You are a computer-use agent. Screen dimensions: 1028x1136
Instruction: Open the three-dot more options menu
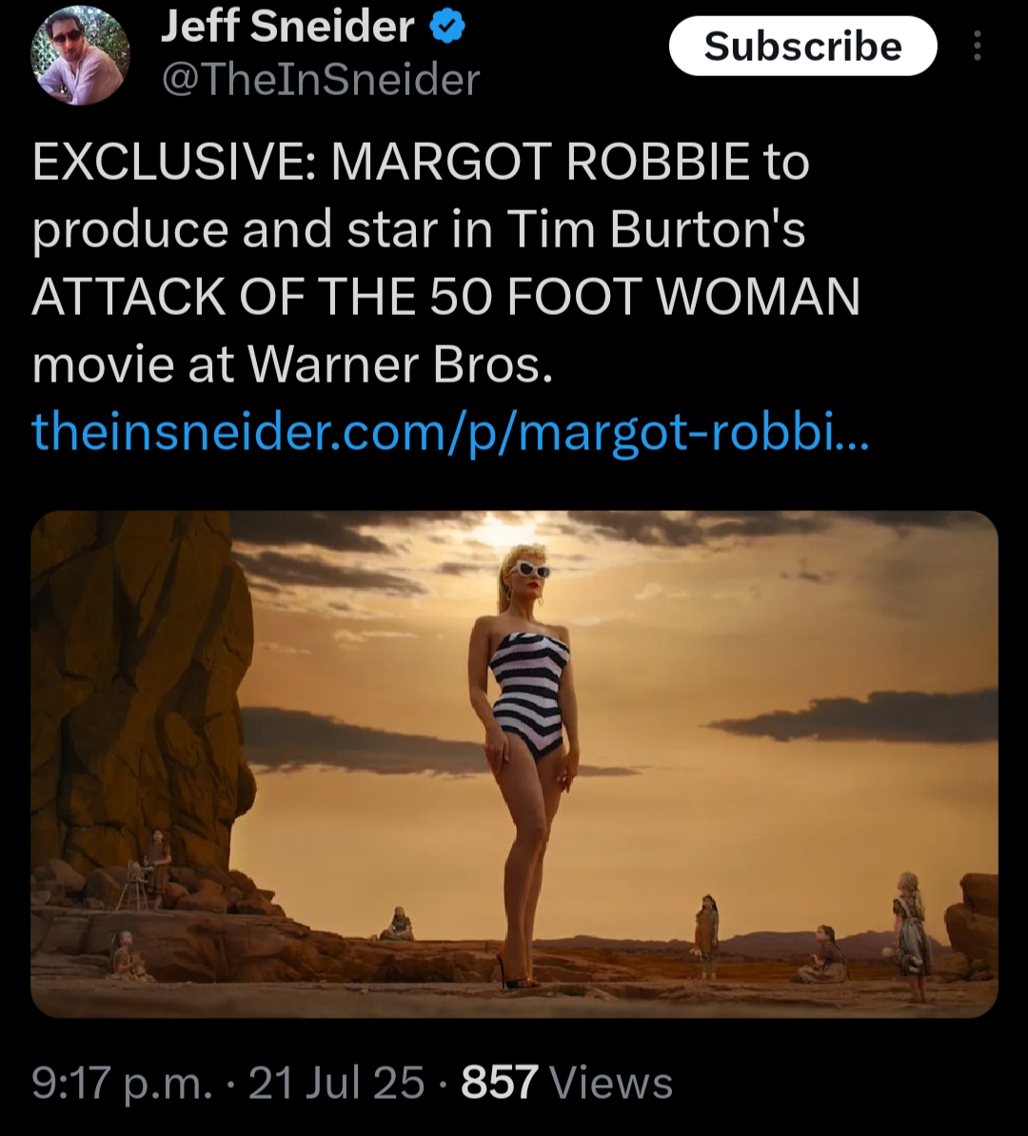pos(977,46)
